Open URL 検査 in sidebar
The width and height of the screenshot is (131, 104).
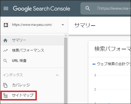pyautogui.click(x=32, y=61)
